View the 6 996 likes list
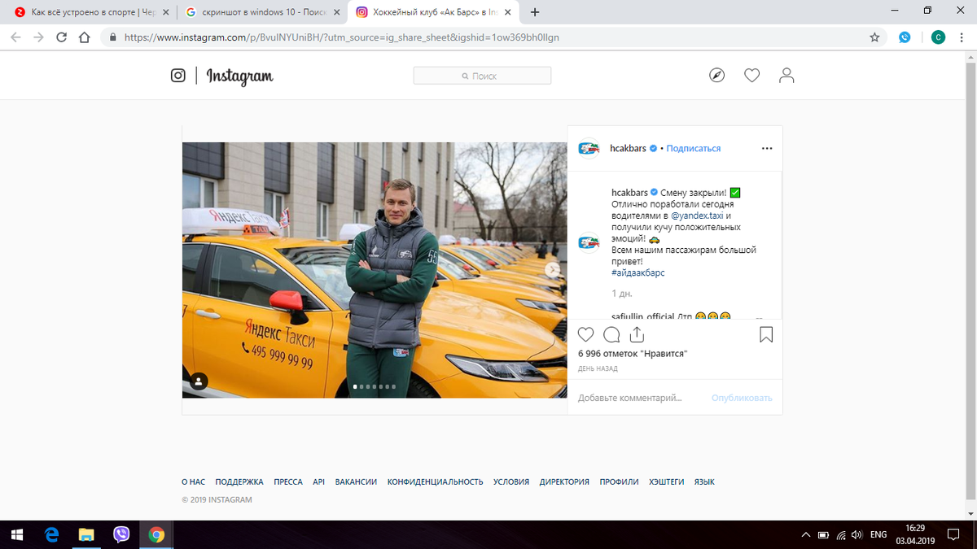This screenshot has width=977, height=549. pyautogui.click(x=633, y=354)
